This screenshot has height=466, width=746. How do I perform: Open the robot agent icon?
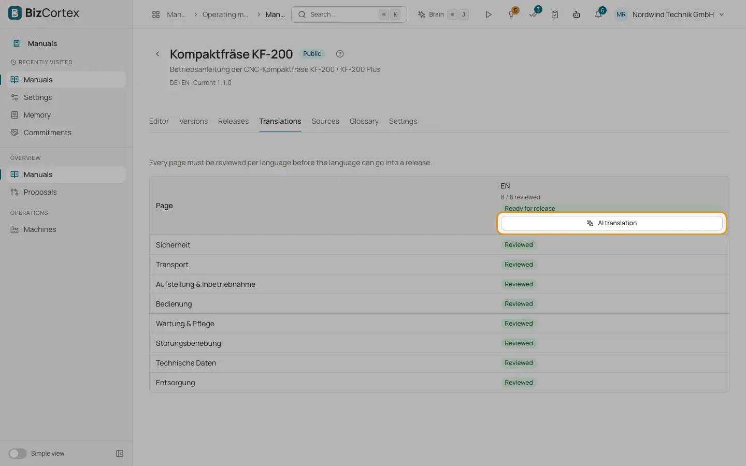click(577, 14)
